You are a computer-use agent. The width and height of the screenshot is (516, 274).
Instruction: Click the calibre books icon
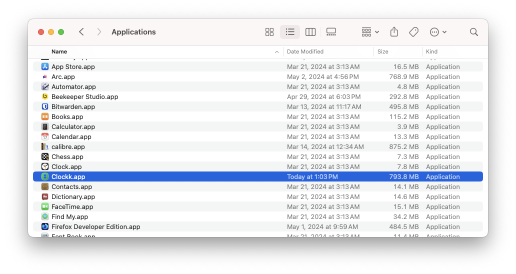tap(45, 146)
